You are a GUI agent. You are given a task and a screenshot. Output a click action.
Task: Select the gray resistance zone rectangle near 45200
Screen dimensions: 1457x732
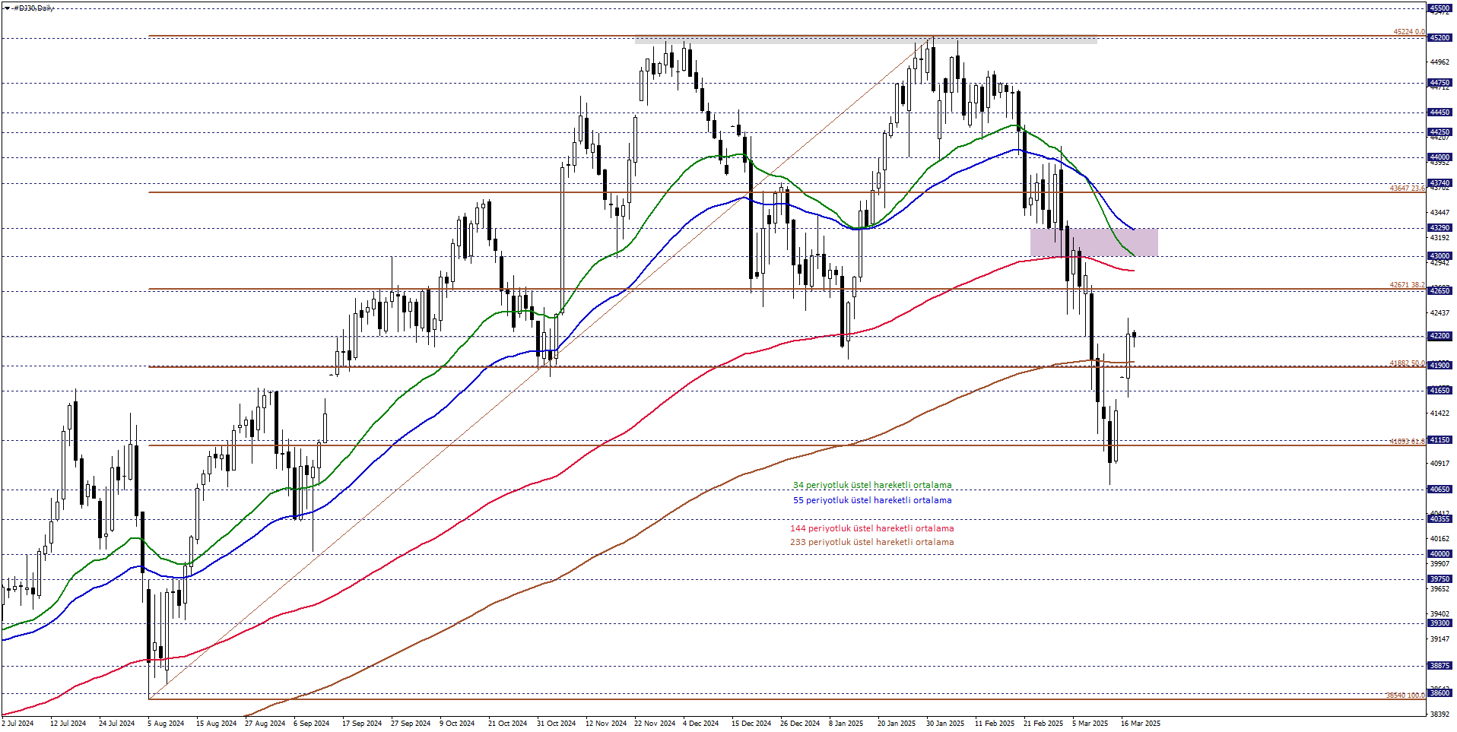click(x=866, y=40)
